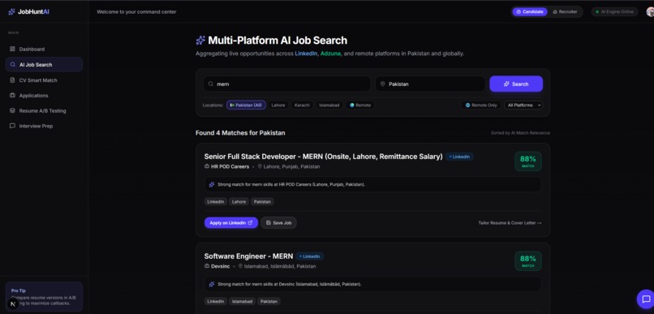
Task: Click the 88% match badge on Devsinc job
Action: (527, 261)
